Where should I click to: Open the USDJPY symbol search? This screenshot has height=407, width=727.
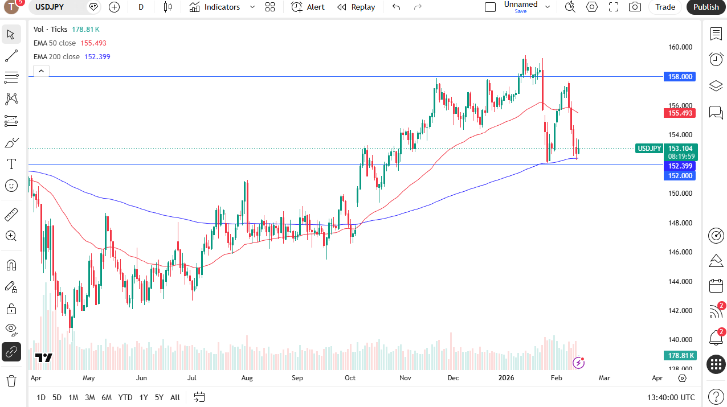tap(50, 7)
